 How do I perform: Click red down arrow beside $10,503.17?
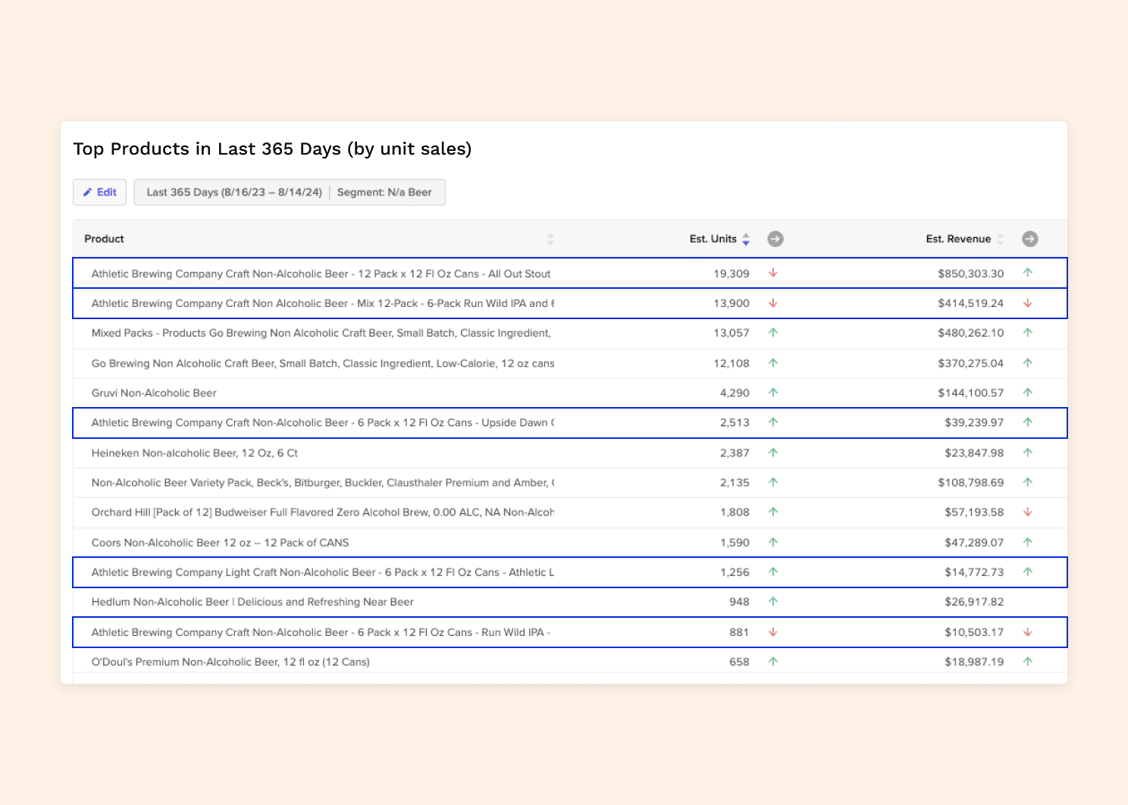[1028, 632]
